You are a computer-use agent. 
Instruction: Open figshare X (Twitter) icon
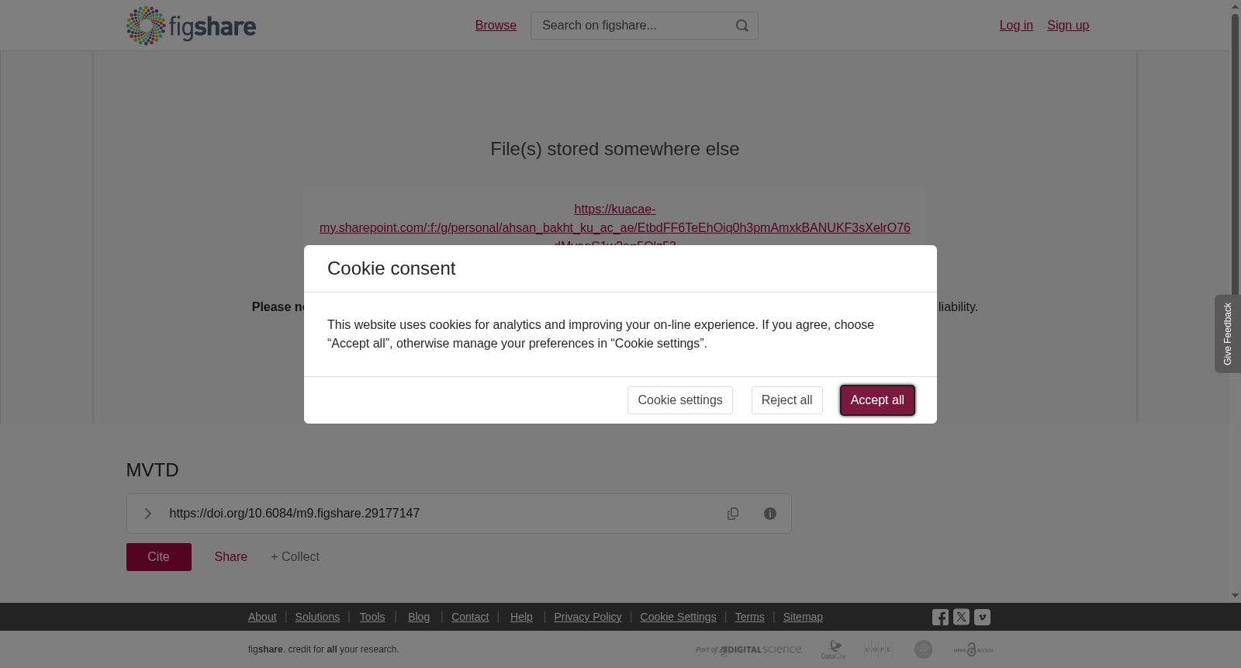(x=961, y=617)
